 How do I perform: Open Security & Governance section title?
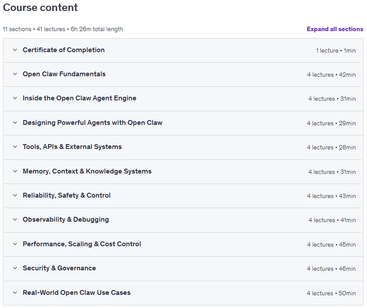(x=59, y=268)
